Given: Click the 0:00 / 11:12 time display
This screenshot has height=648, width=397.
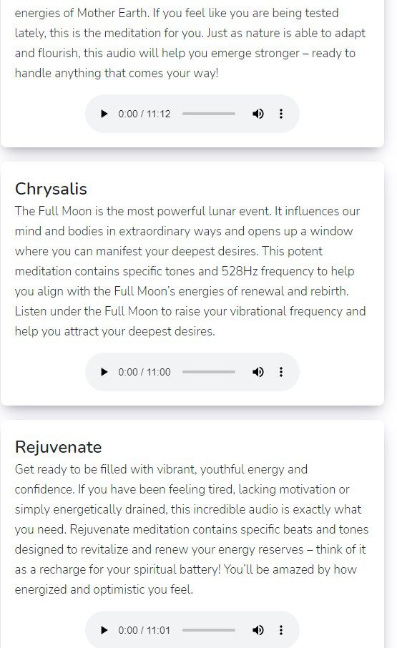Looking at the screenshot, I should pos(144,114).
